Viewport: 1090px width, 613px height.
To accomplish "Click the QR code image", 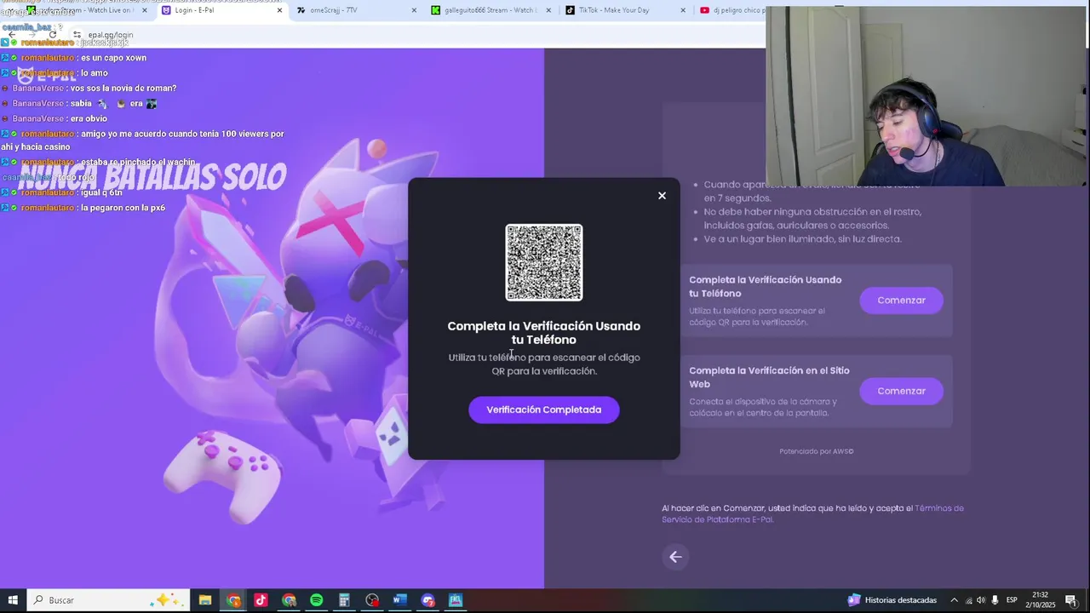I will point(544,262).
